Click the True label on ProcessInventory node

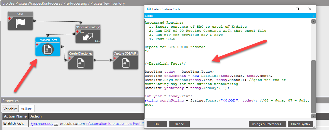pos(82,32)
